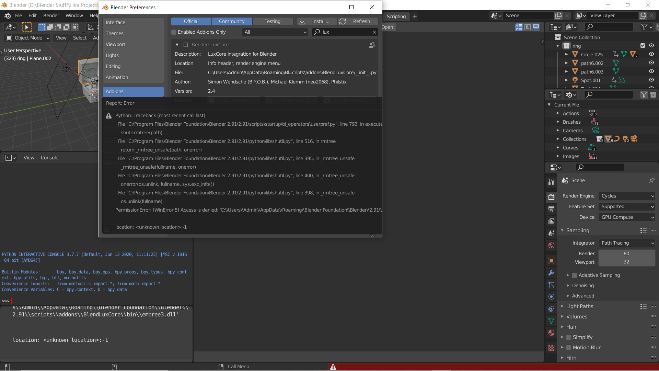Open World Properties globe icon
This screenshot has width=659, height=371.
551,246
